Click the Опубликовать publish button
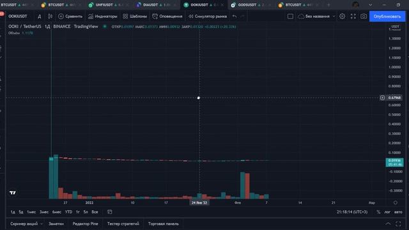The image size is (409, 230). (x=387, y=17)
